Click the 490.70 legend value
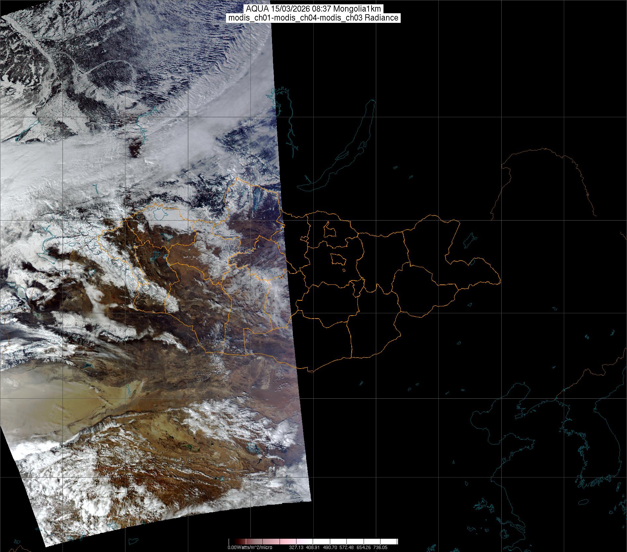 coord(330,547)
